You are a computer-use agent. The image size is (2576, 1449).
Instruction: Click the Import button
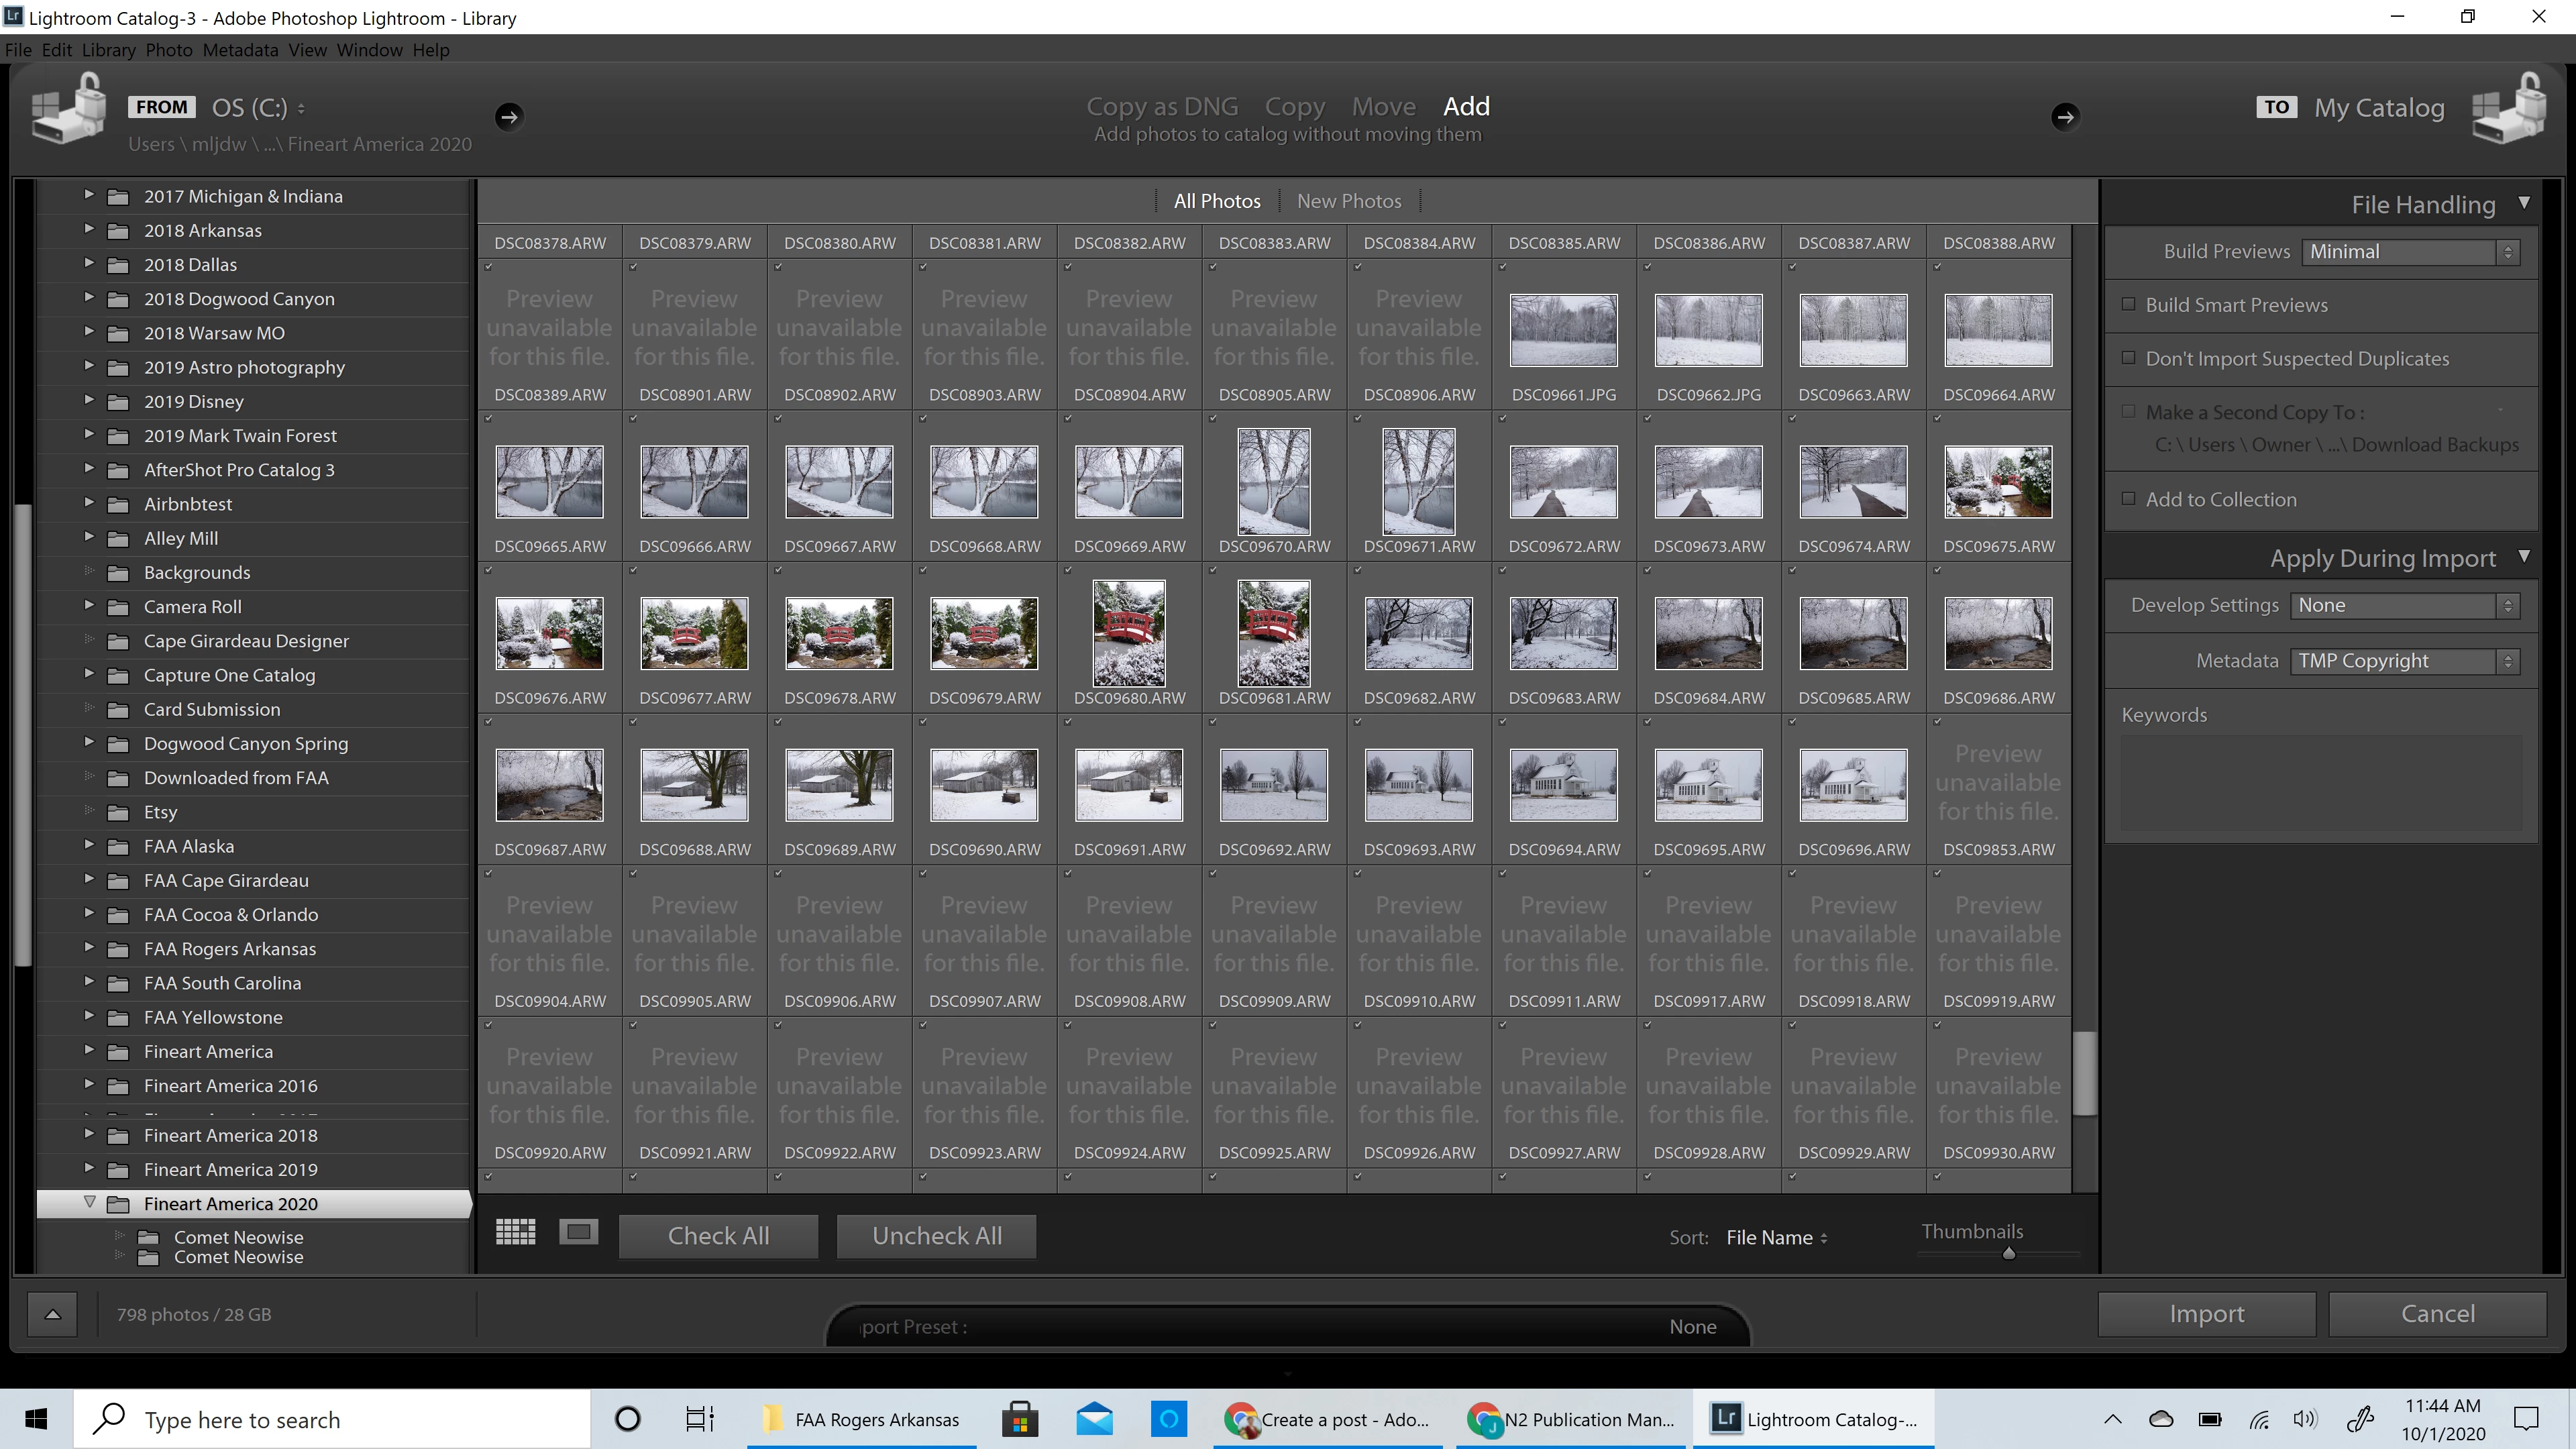click(2206, 1313)
